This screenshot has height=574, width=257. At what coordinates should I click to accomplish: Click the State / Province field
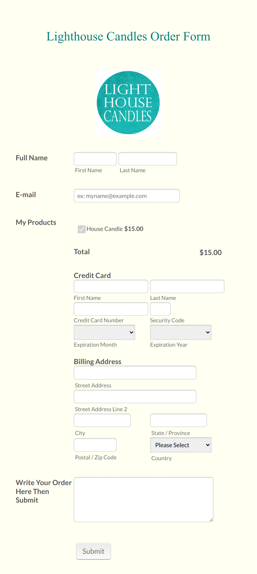tap(179, 420)
